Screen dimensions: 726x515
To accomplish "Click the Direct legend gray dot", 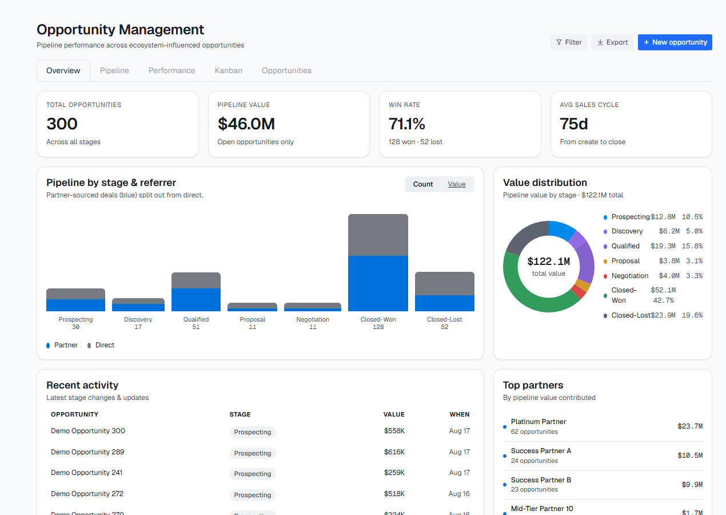I will [x=89, y=346].
